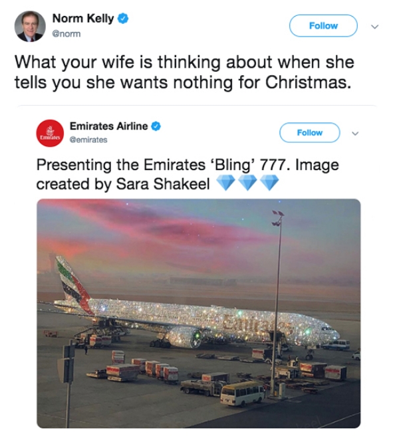
Task: Open the Emirates Airline profile name
Action: point(109,126)
